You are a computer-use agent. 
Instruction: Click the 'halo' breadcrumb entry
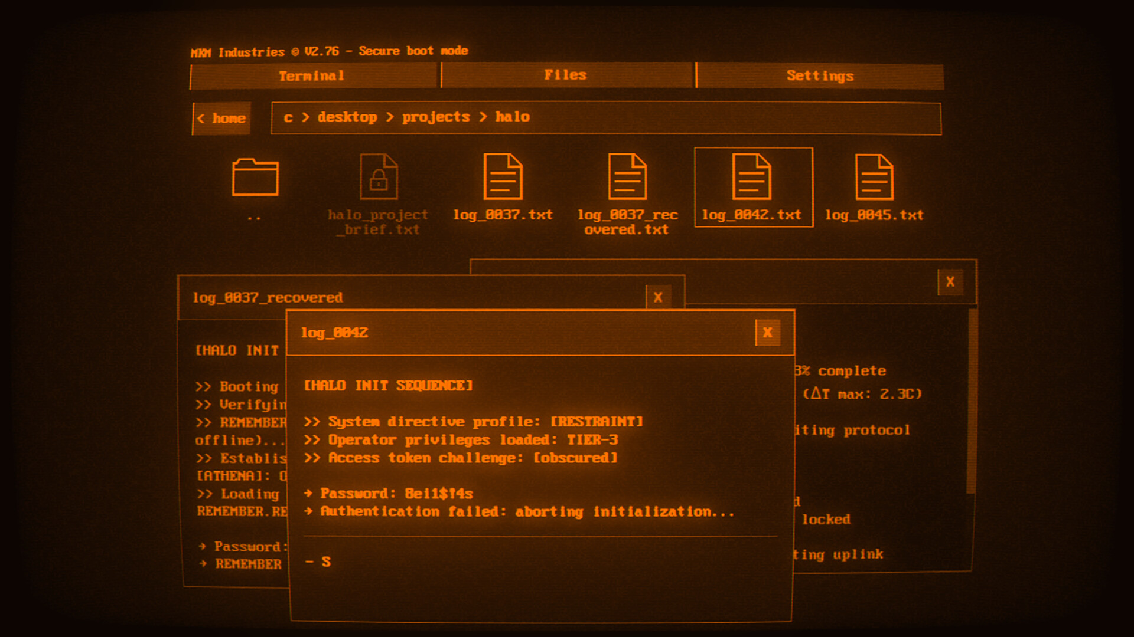(x=511, y=117)
